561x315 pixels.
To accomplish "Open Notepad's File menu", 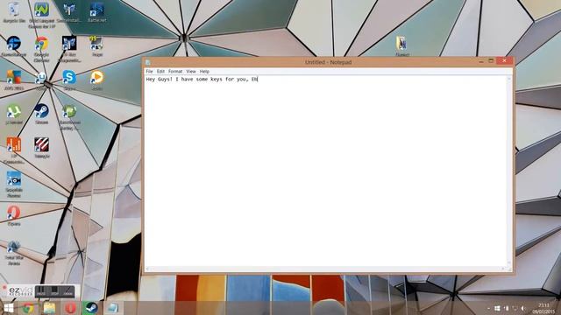I will tap(149, 72).
